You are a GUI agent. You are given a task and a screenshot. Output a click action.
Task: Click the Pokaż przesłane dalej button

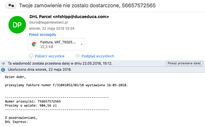click(x=184, y=63)
